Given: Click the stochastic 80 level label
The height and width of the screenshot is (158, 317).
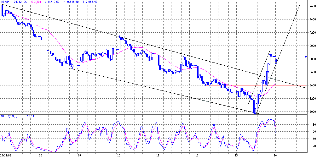Looking at the screenshot, I should pos(314,124).
